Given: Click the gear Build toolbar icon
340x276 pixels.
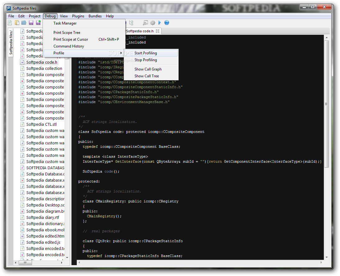Looking at the screenshot, I should click(153, 23).
